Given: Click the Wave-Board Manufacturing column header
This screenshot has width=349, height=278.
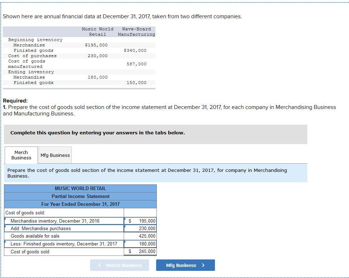Looking at the screenshot, I should (x=137, y=32).
